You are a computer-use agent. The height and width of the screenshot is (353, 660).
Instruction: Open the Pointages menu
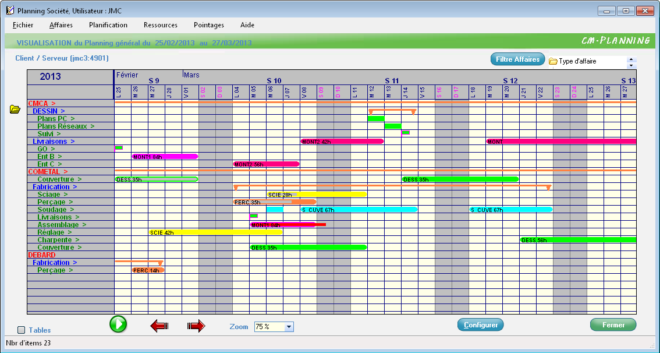(x=208, y=25)
